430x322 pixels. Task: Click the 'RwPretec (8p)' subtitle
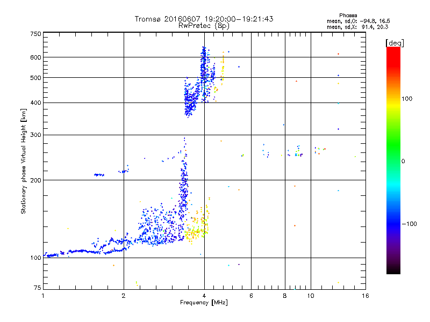(x=204, y=26)
